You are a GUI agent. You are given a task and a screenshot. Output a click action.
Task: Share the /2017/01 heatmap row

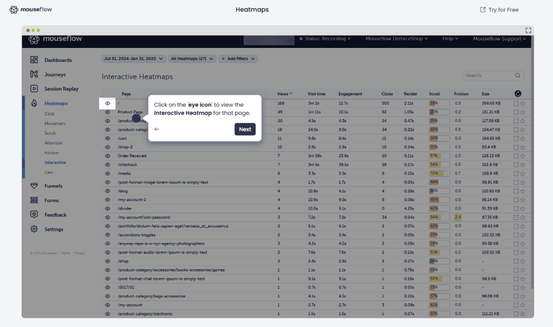tap(516, 288)
